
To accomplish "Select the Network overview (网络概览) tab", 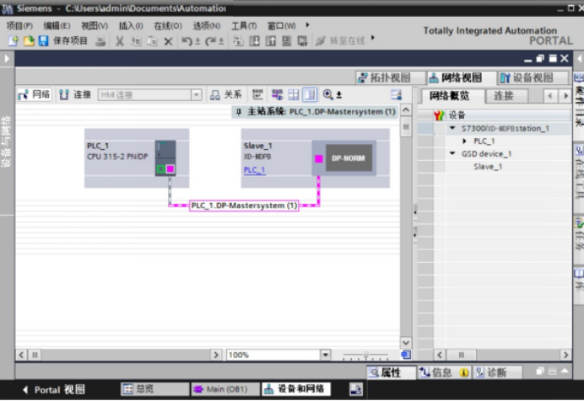I will coord(450,96).
